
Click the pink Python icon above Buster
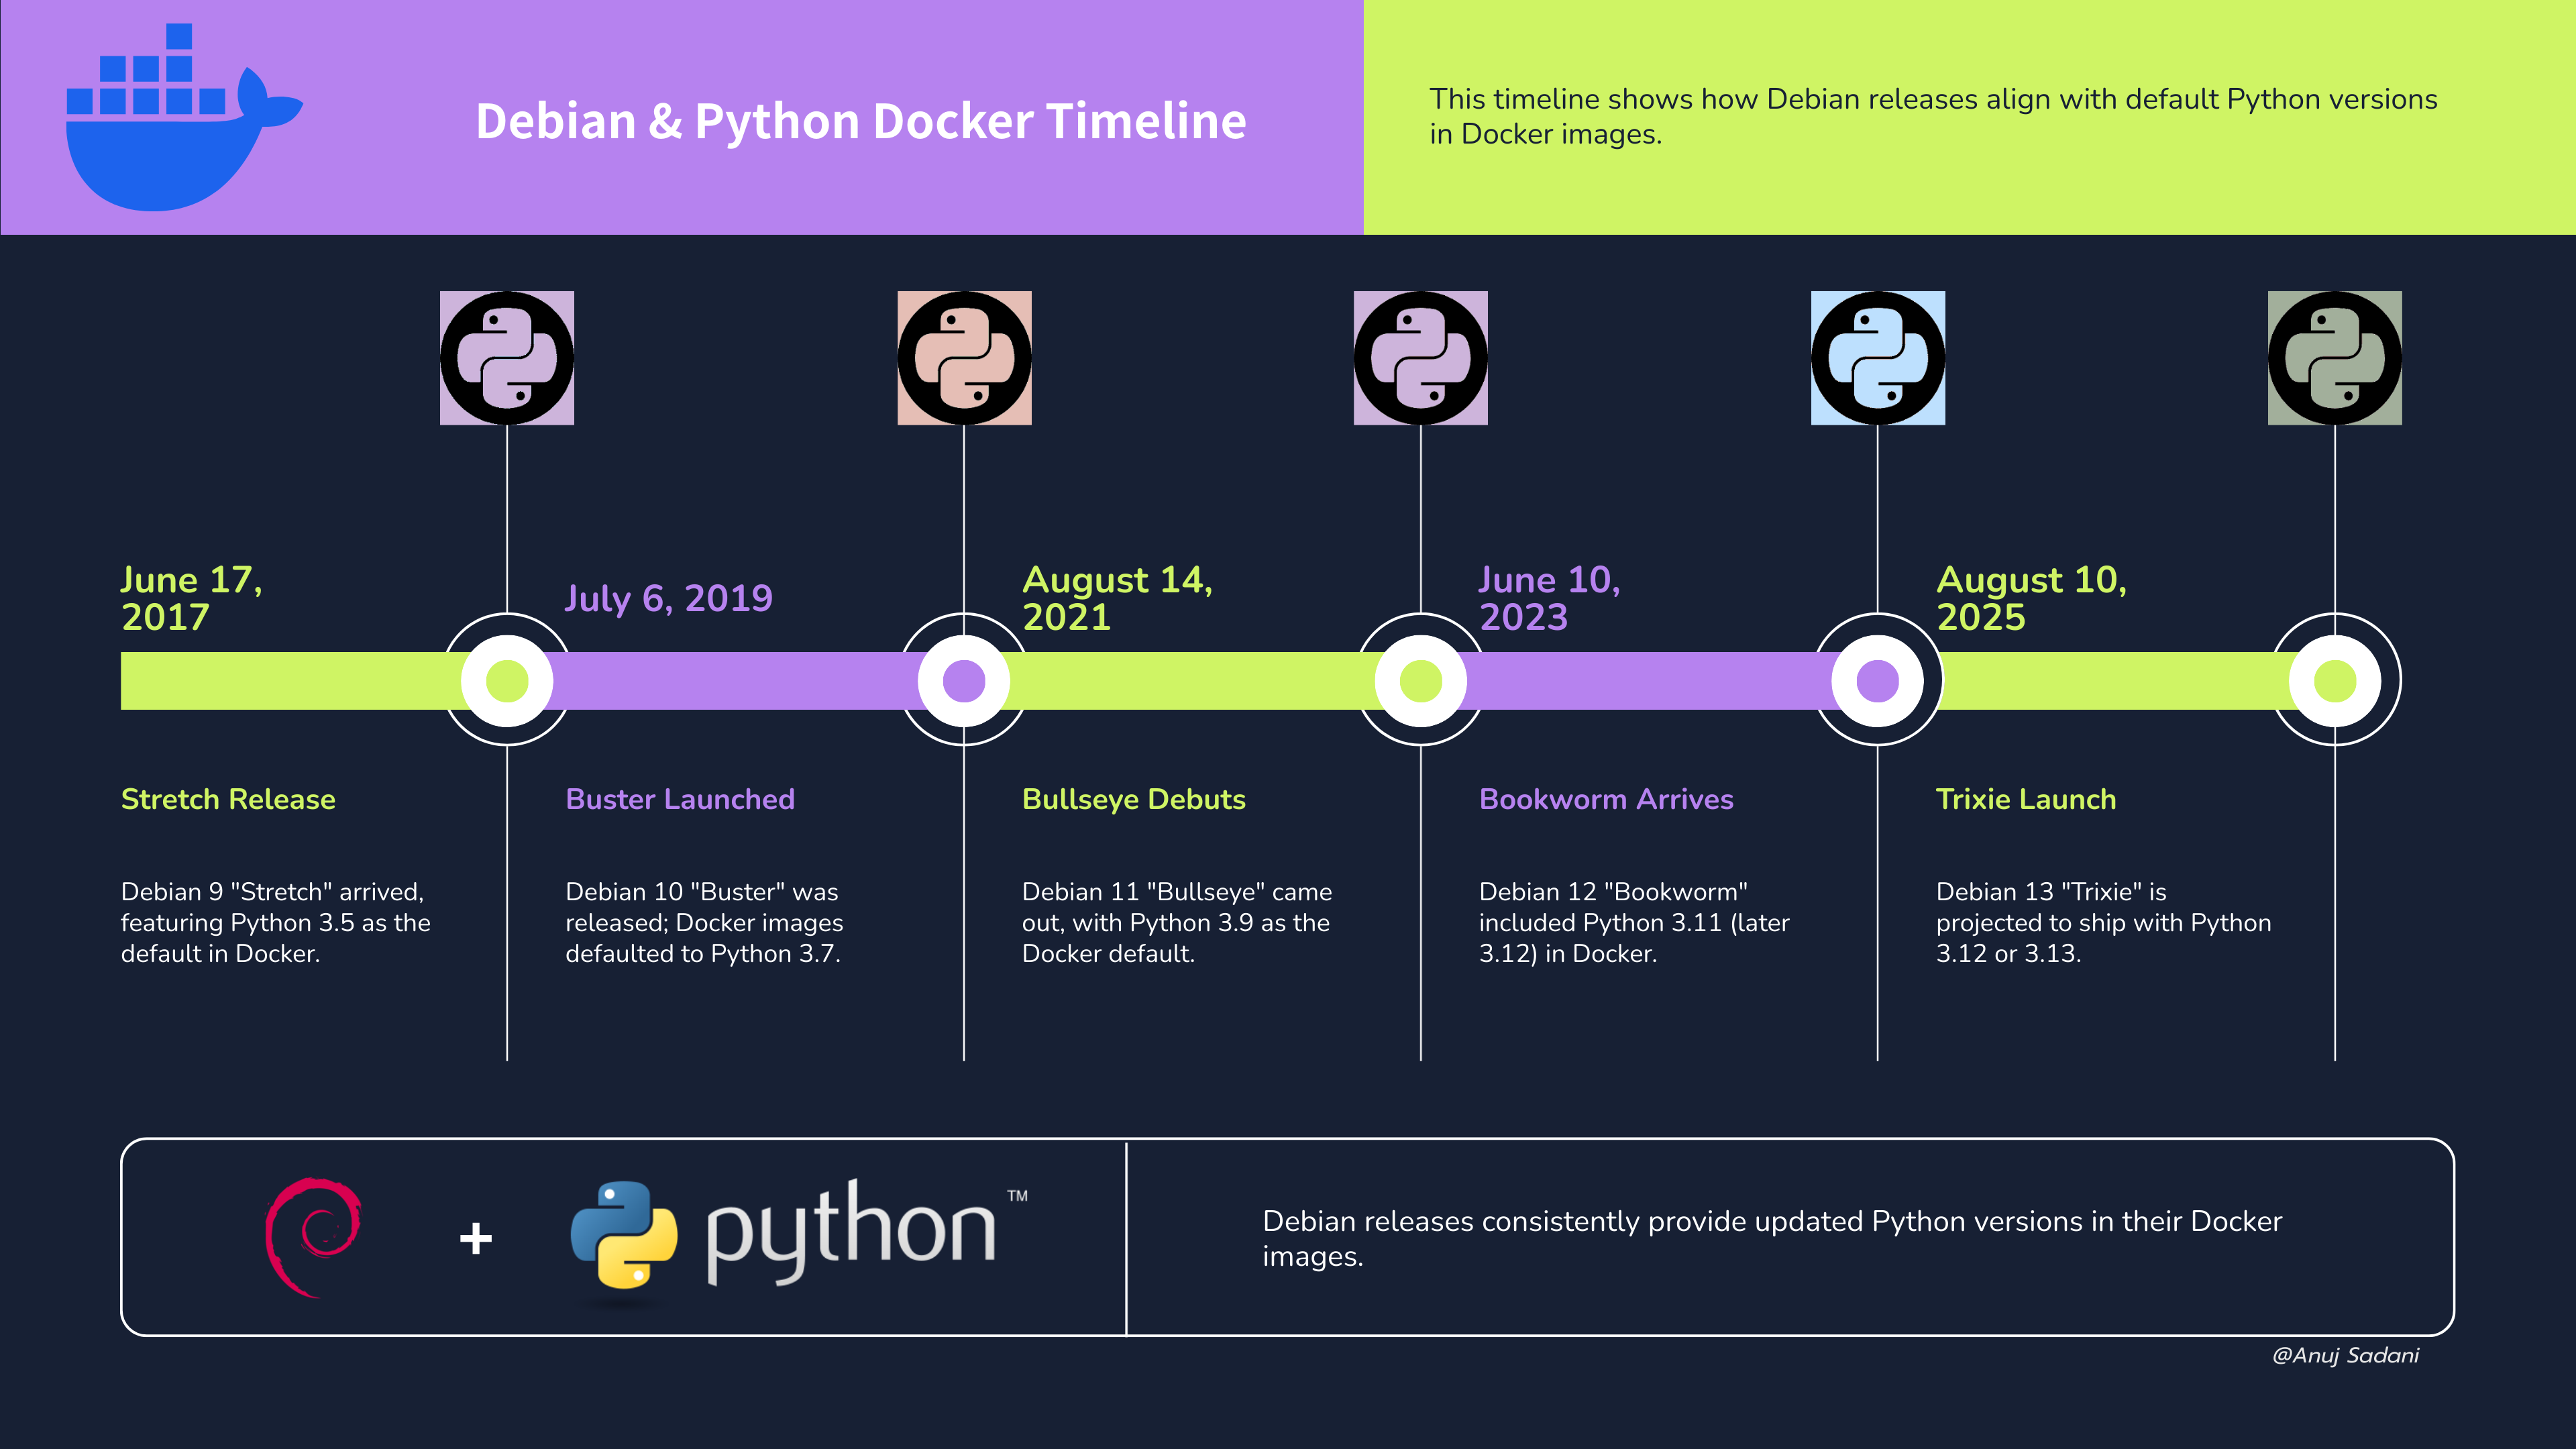[x=964, y=358]
